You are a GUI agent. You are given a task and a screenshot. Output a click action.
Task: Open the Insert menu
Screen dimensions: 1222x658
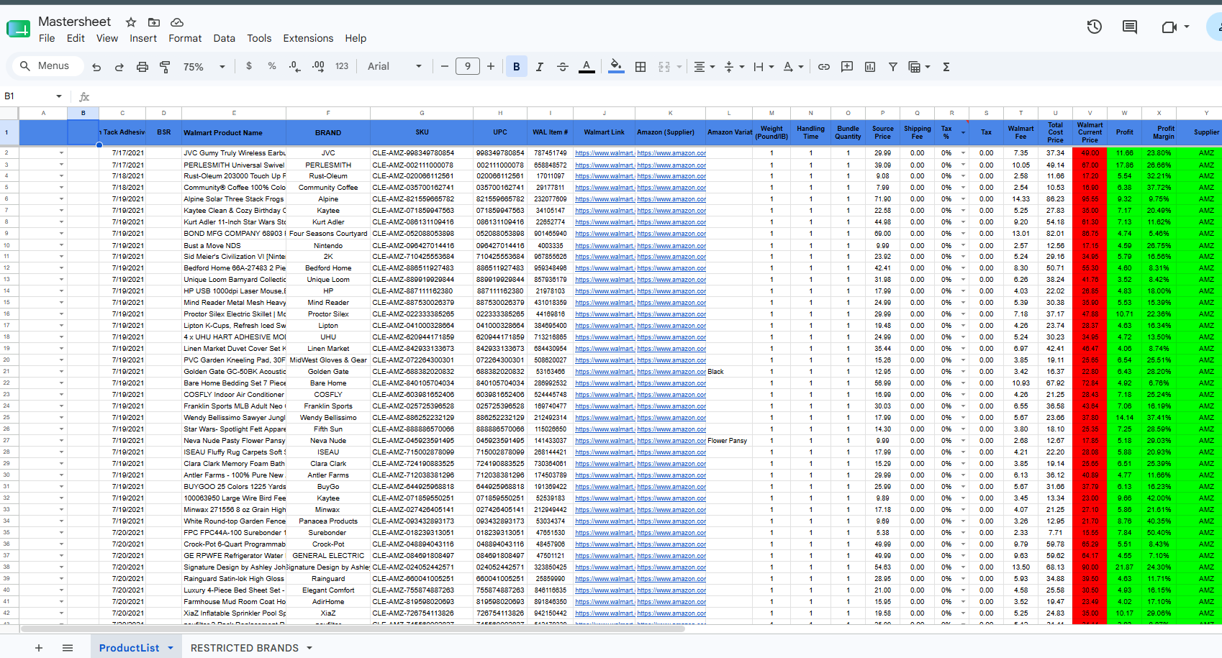pyautogui.click(x=143, y=38)
